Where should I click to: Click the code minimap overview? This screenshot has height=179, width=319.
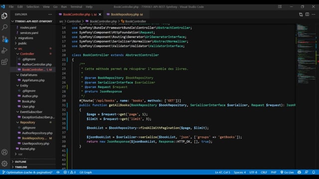click(306, 55)
